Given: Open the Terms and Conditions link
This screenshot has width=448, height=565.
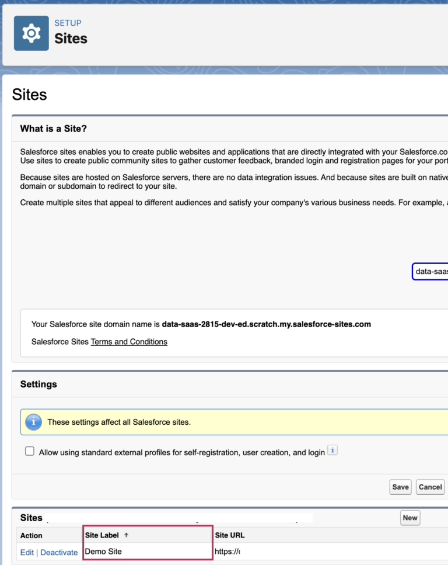Looking at the screenshot, I should pyautogui.click(x=129, y=342).
